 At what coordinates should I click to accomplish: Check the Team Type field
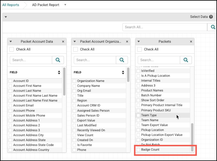(138, 115)
